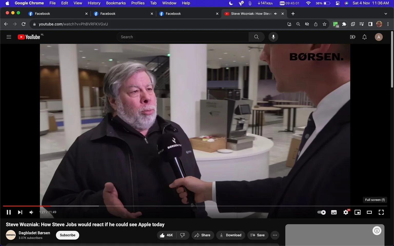This screenshot has width=394, height=246.
Task: Open video settings gear
Action: [346, 212]
